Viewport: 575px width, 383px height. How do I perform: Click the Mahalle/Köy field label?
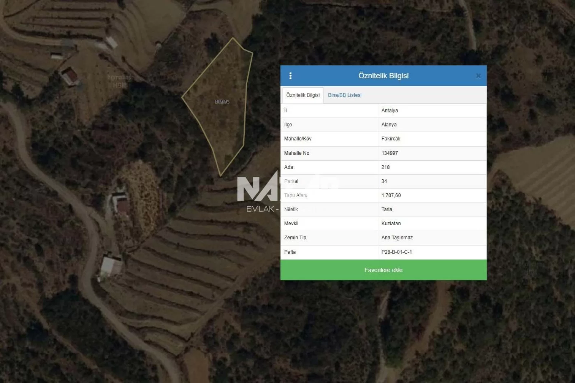tap(298, 139)
